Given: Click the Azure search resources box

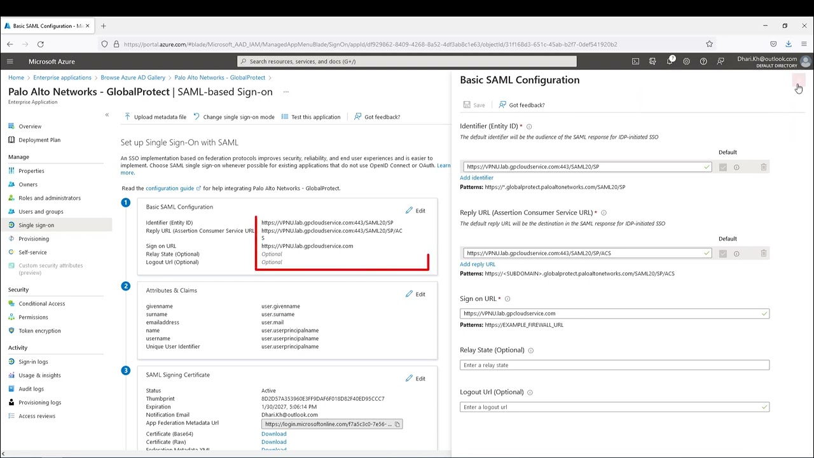Looking at the screenshot, I should point(407,62).
